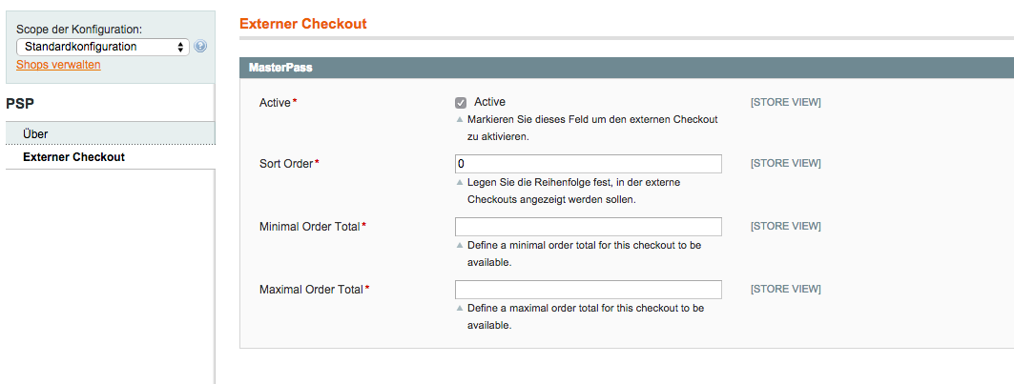Click the hint triangle below the Sort Order field
The width and height of the screenshot is (1014, 384).
point(460,183)
